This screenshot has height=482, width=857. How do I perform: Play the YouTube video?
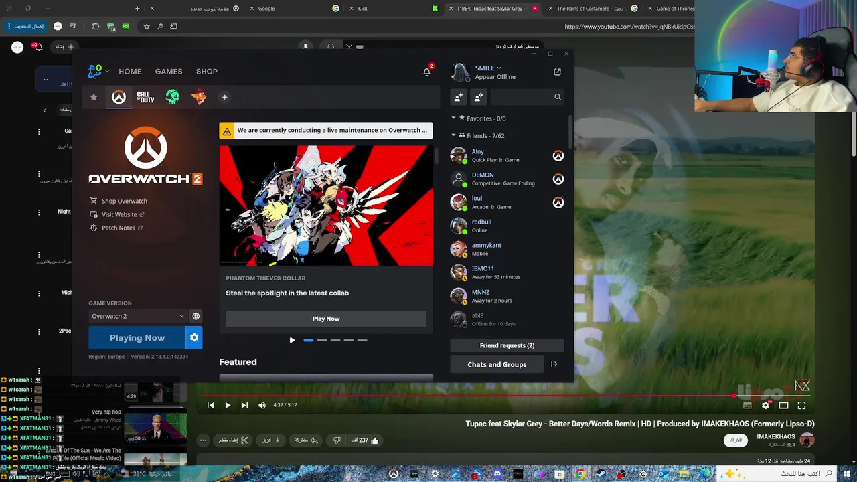pos(228,405)
